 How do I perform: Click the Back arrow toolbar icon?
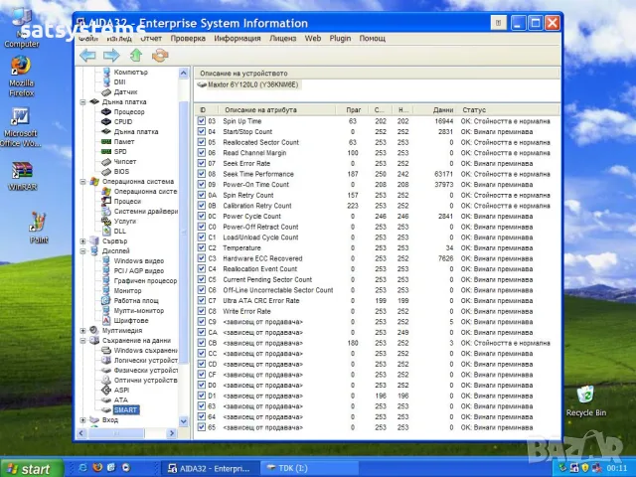click(87, 56)
